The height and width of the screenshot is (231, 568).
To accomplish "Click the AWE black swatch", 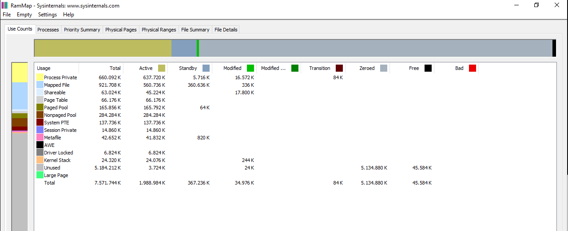I will pyautogui.click(x=40, y=145).
